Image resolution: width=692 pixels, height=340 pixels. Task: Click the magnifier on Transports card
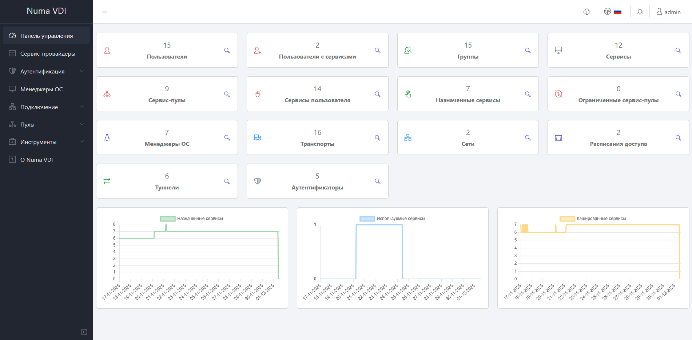pyautogui.click(x=377, y=138)
